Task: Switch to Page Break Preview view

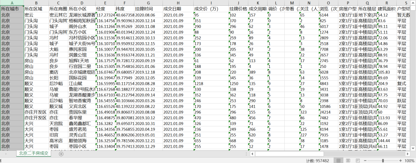Action: [357, 160]
